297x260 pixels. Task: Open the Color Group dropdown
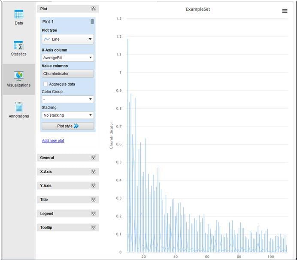(68, 99)
